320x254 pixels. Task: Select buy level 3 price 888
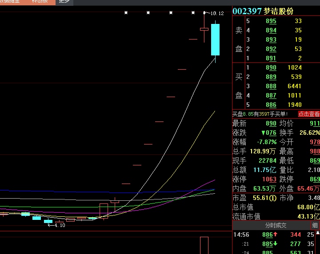coord(271,86)
